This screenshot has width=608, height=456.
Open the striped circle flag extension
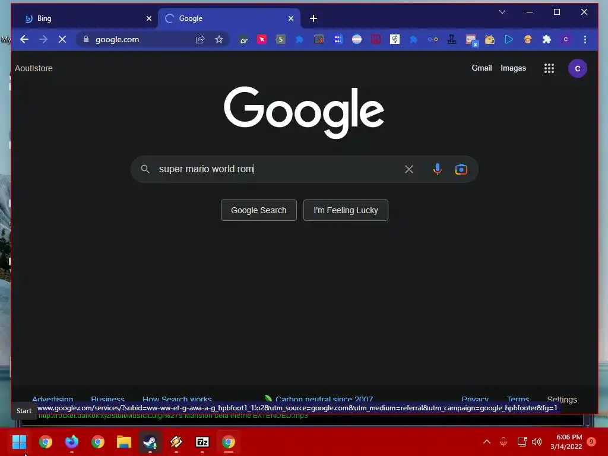tap(357, 39)
